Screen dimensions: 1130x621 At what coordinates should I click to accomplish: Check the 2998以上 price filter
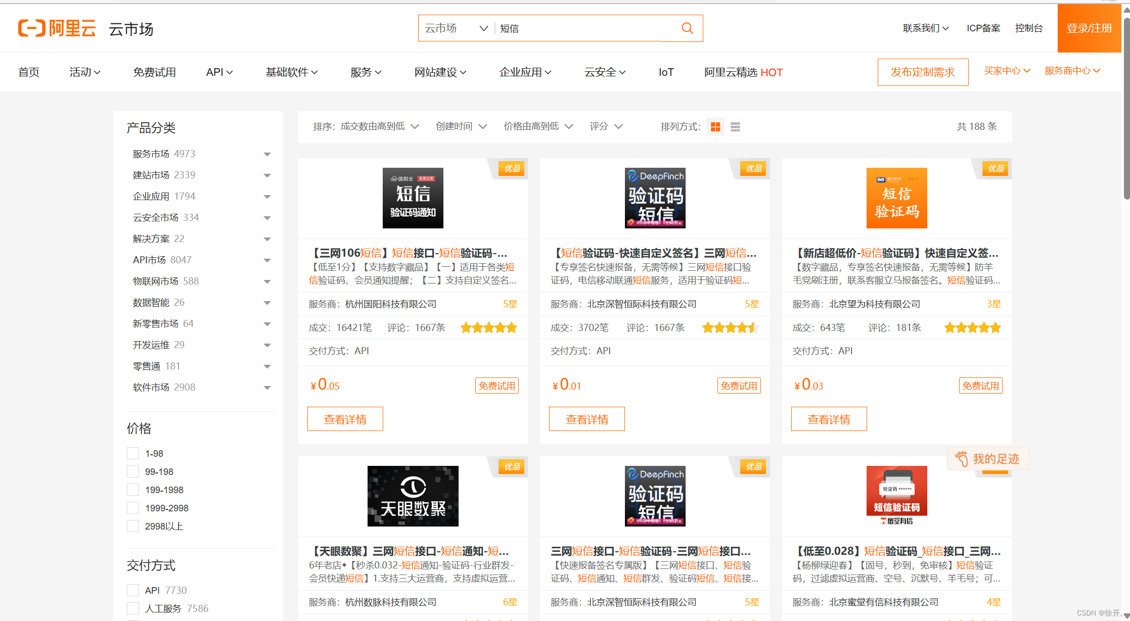click(133, 526)
